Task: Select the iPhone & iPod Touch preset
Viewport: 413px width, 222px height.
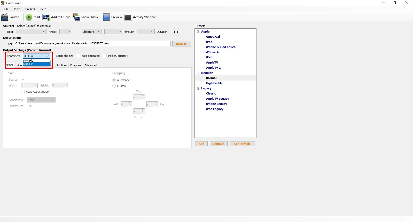Action: coord(221,47)
